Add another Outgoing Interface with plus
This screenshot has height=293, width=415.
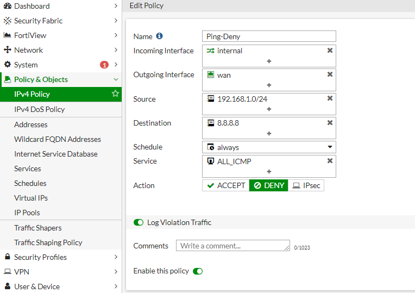click(x=269, y=85)
